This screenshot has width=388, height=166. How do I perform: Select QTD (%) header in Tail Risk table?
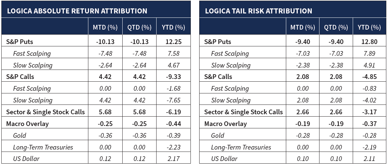coord(336,27)
